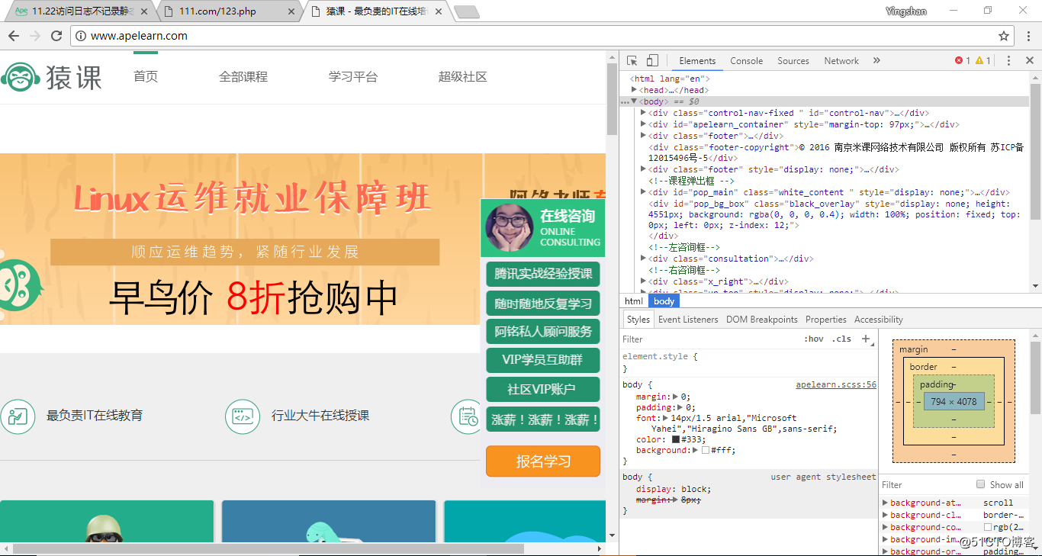Expand the head element node
Viewport: 1042px width, 556px height.
[634, 90]
